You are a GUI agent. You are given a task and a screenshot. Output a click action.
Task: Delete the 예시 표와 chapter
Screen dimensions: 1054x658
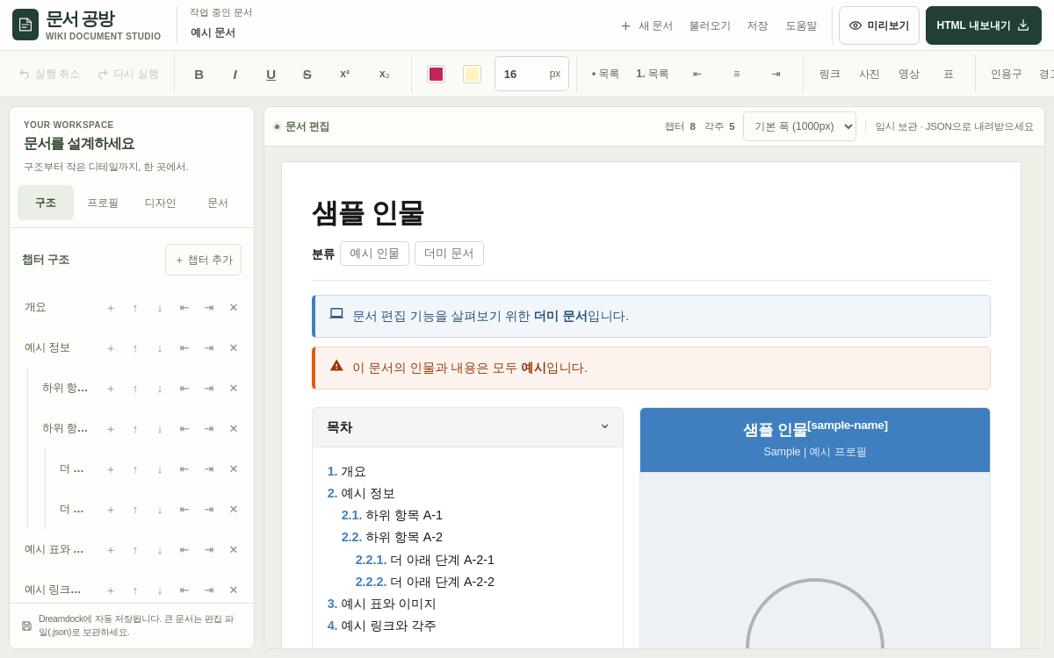[x=234, y=549]
